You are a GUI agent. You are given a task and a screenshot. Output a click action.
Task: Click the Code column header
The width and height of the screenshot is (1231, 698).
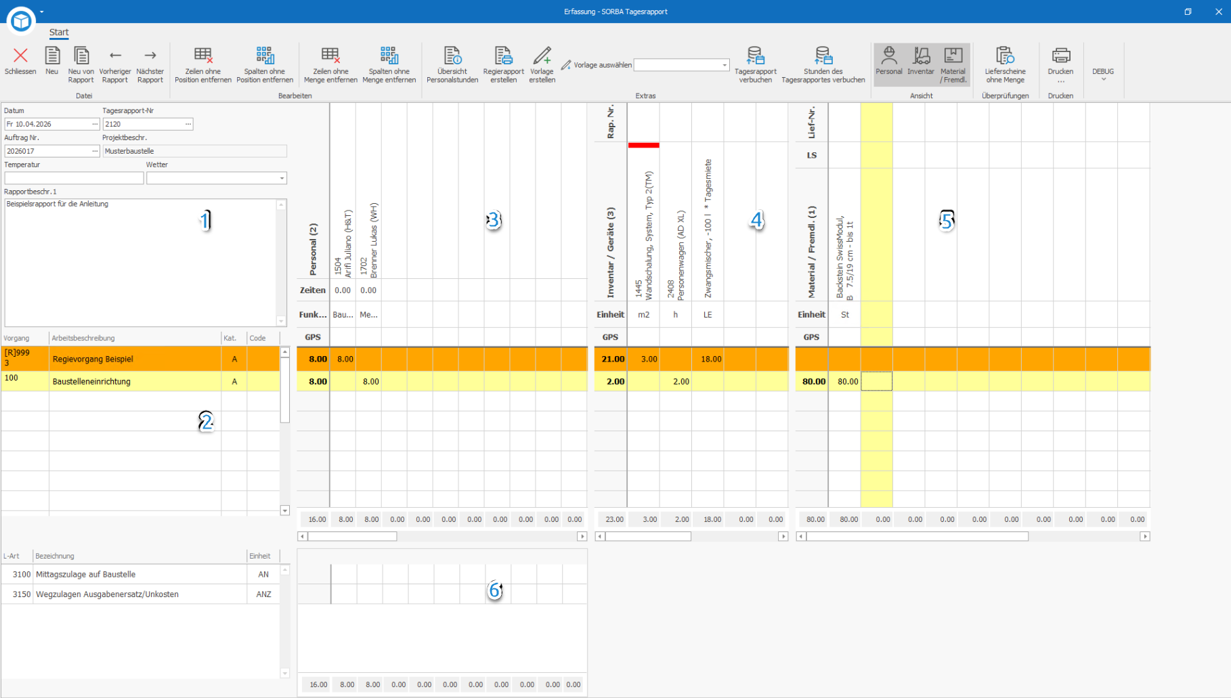(263, 338)
